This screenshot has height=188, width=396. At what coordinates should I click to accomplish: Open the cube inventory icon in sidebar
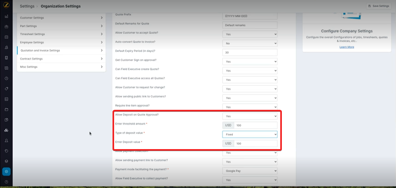6,161
